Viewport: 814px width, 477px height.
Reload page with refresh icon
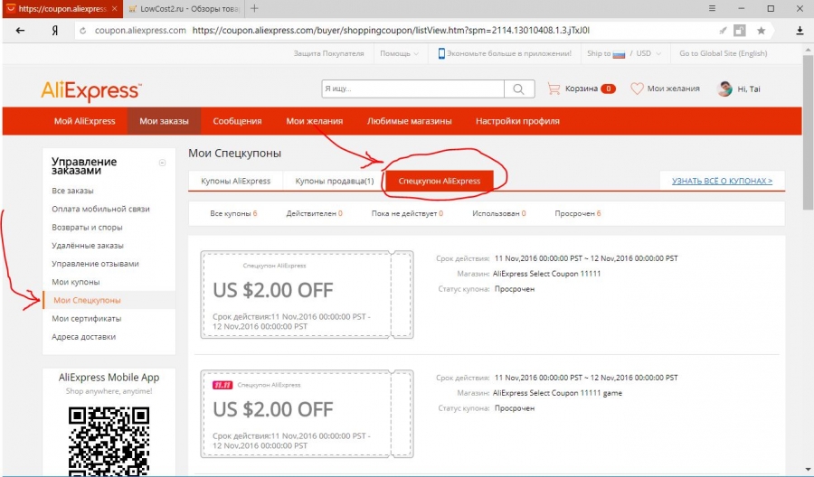click(82, 31)
